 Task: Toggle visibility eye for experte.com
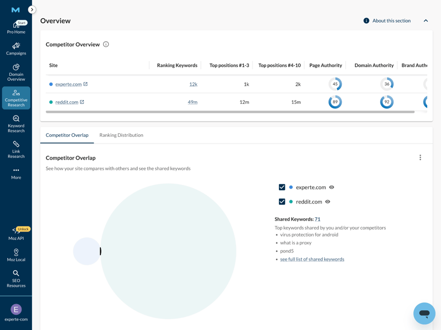331,188
